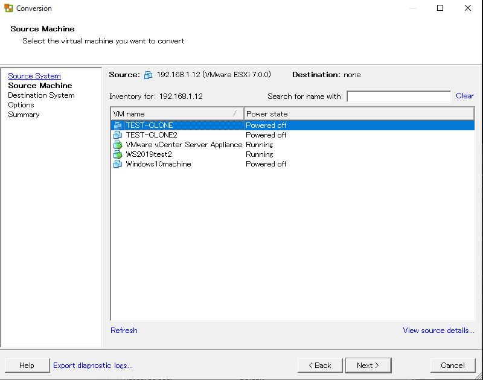Click the running vCenter Server Appliance icon
The image size is (483, 380).
coord(117,145)
